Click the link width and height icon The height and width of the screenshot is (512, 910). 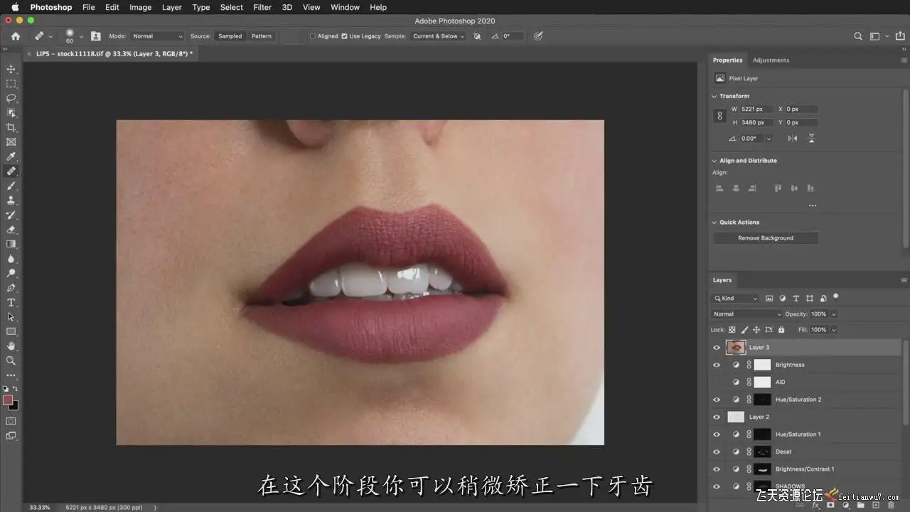click(x=719, y=116)
